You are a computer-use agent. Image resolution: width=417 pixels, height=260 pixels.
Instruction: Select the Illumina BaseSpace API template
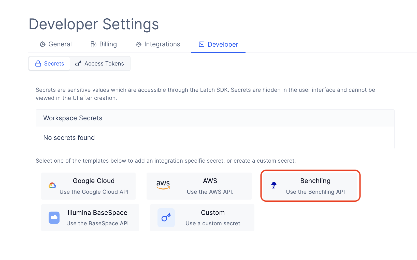click(x=90, y=218)
